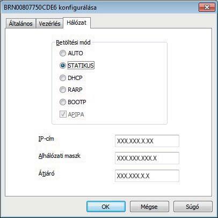
Task: Confirm settings with the OK button
Action: click(x=106, y=207)
